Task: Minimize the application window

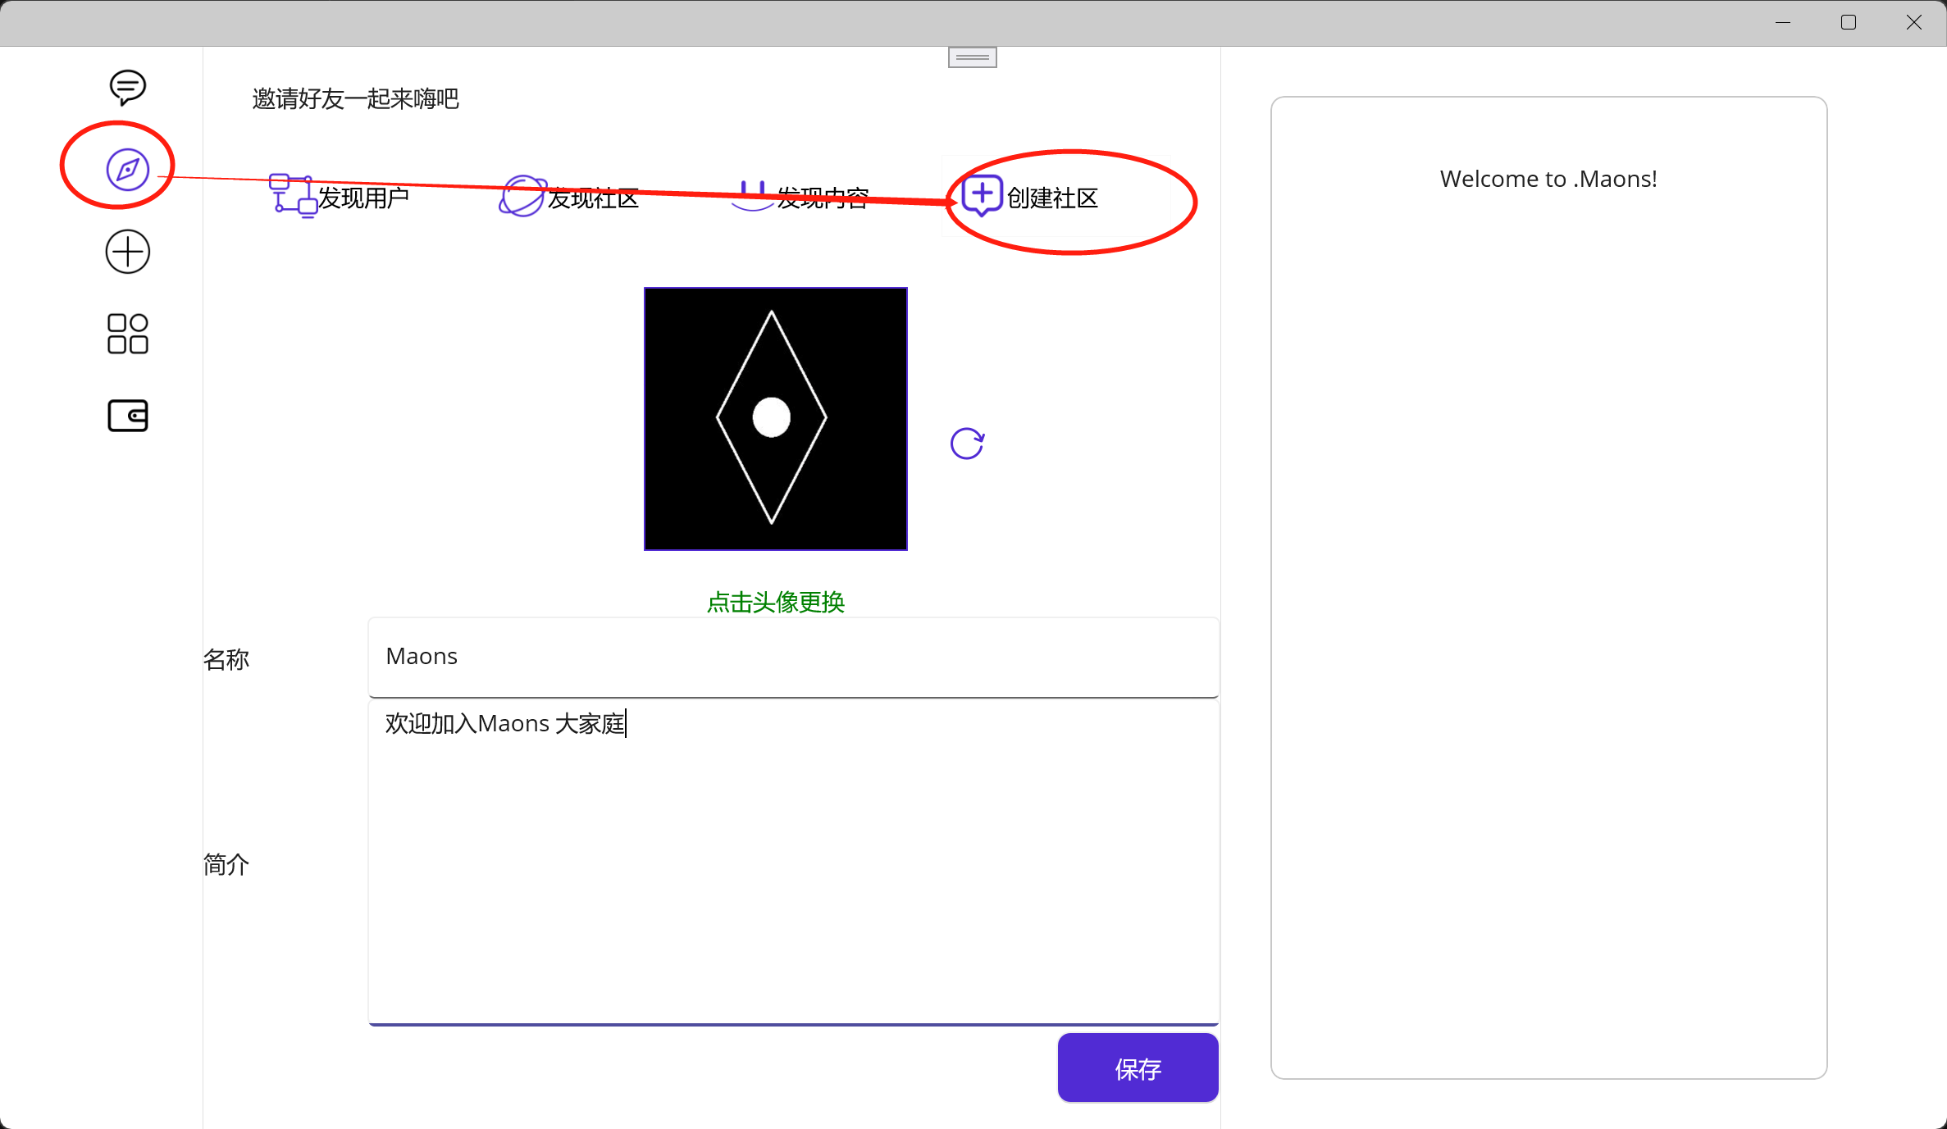Action: (x=1782, y=22)
